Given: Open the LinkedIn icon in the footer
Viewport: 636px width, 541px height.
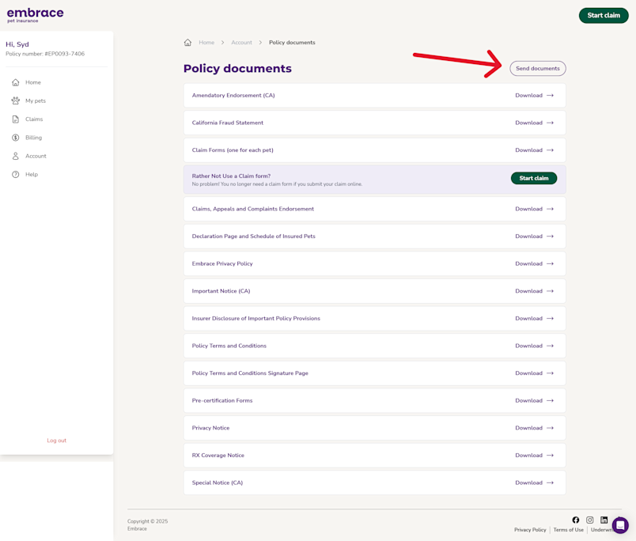Looking at the screenshot, I should [x=604, y=520].
